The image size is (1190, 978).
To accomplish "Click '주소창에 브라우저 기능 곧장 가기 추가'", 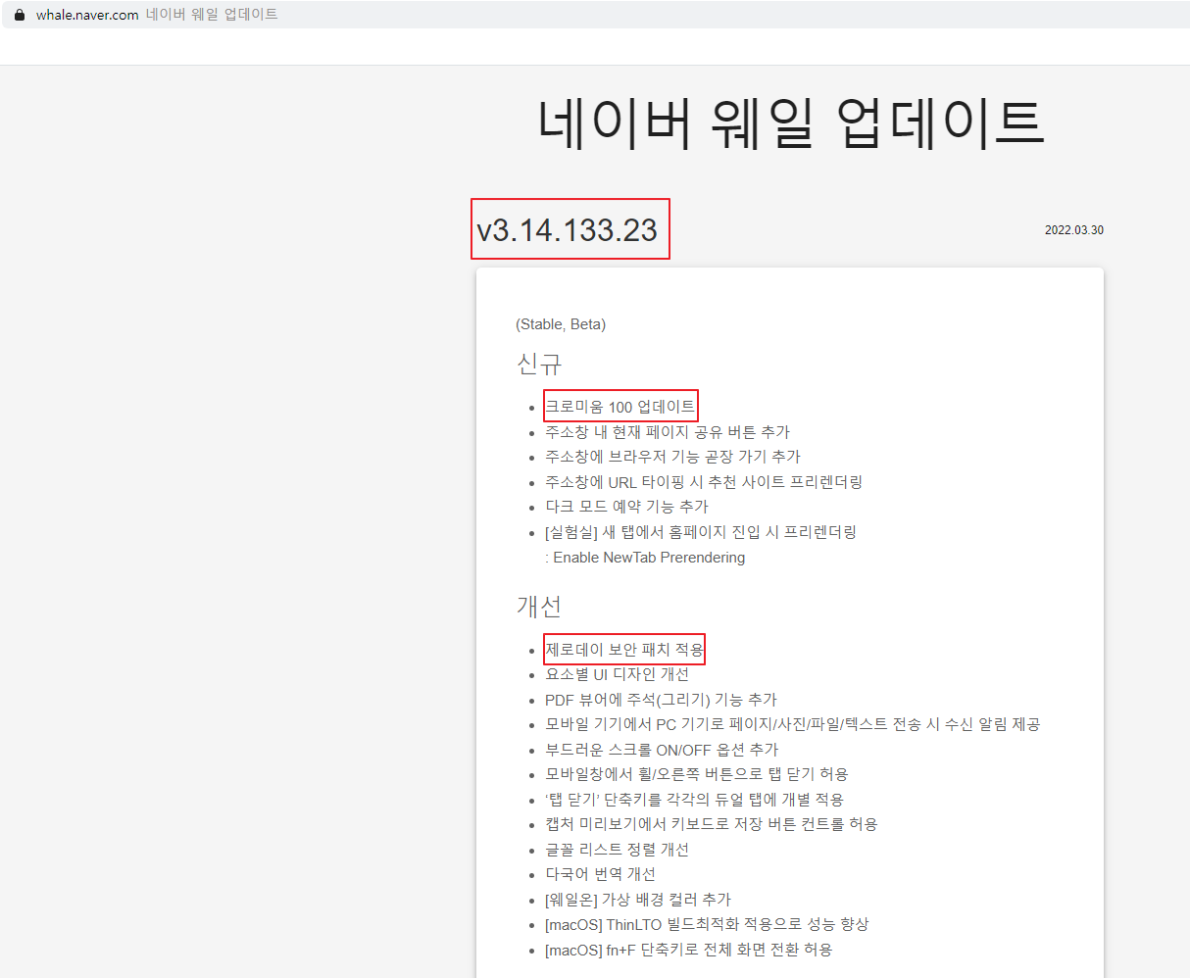I will click(672, 457).
